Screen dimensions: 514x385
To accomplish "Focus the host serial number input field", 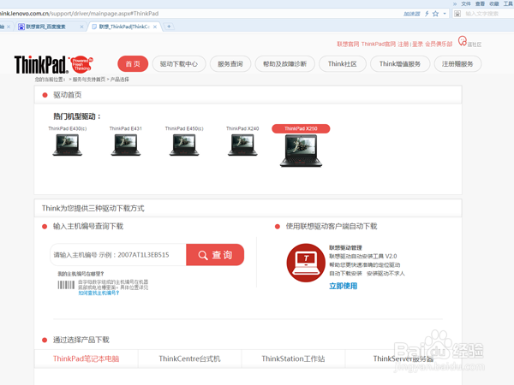I will 118,255.
